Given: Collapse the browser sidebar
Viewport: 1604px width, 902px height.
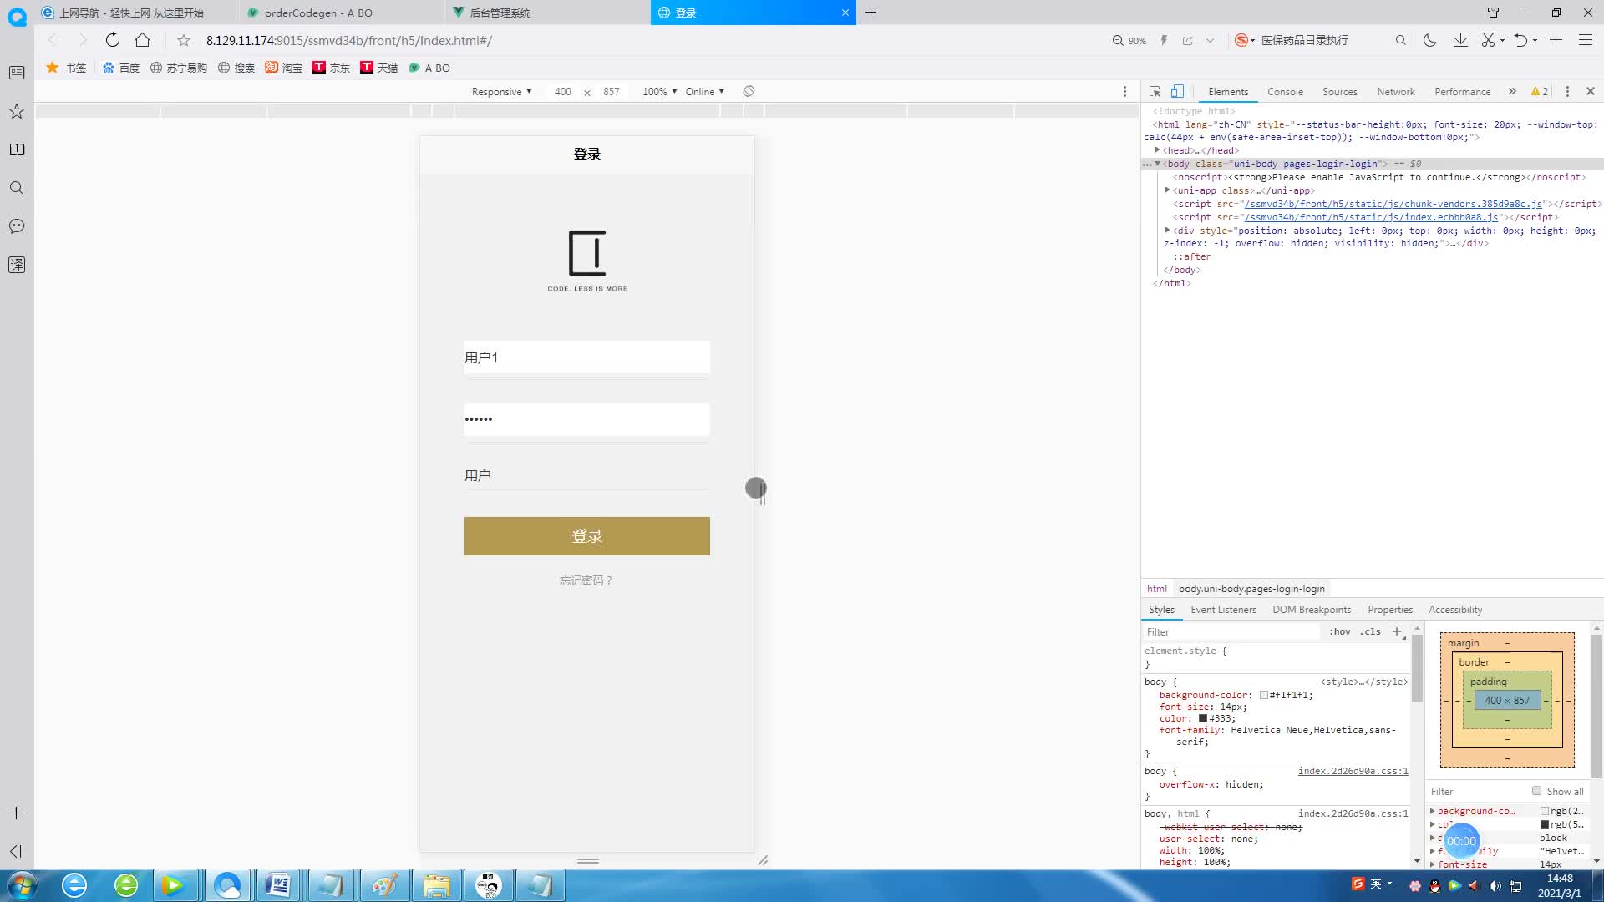Looking at the screenshot, I should [x=17, y=851].
